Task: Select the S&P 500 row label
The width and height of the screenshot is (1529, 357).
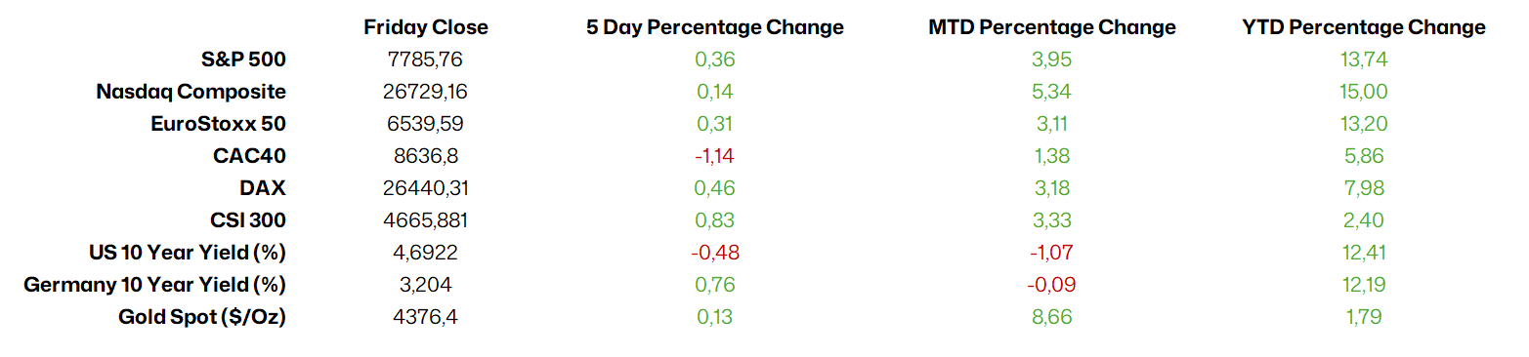Action: [x=243, y=59]
